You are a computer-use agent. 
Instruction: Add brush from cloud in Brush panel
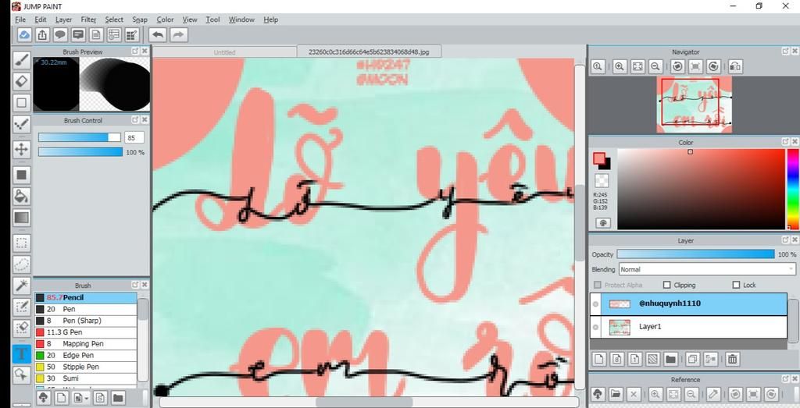[x=44, y=397]
